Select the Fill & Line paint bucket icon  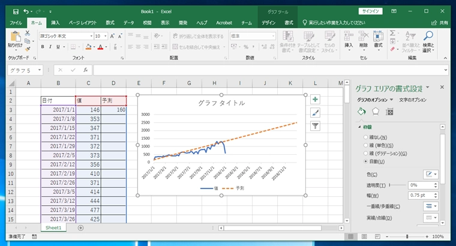coord(362,112)
